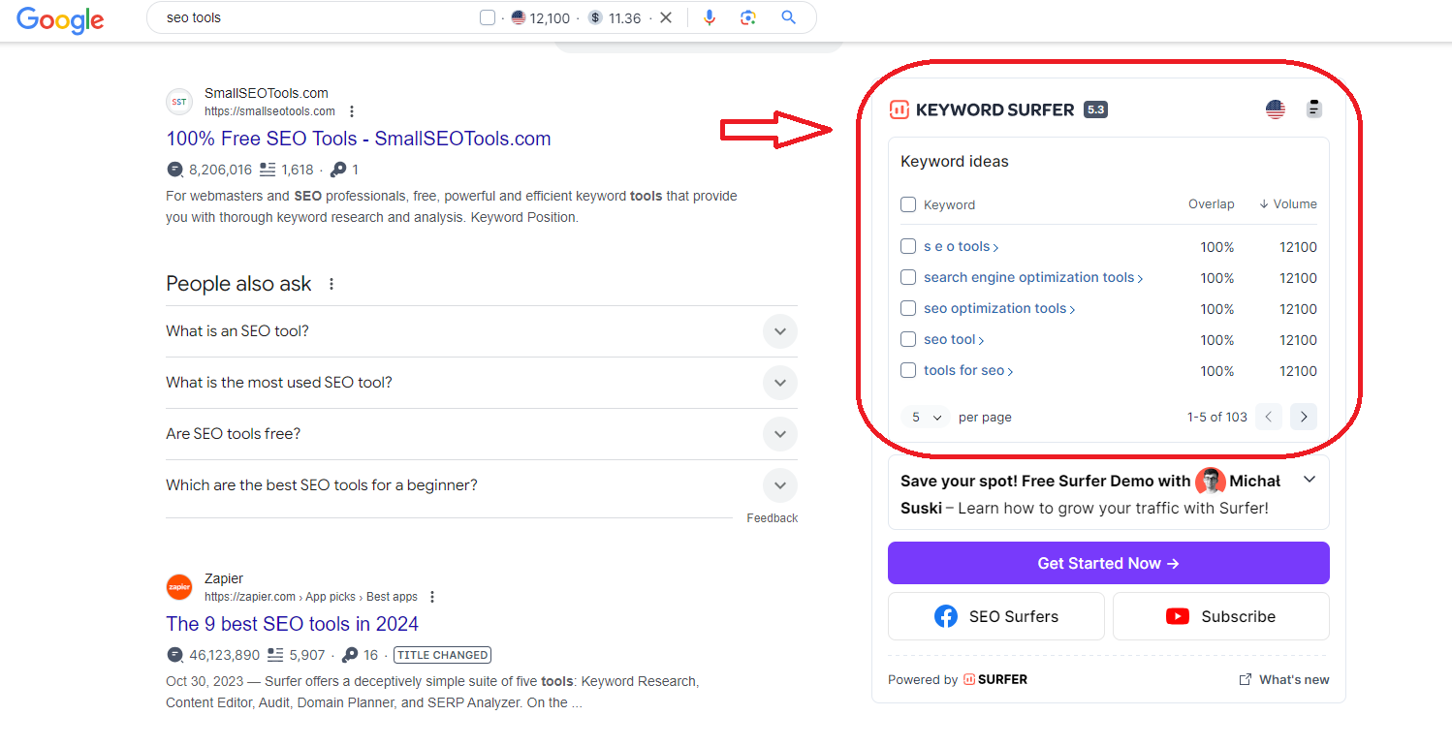The width and height of the screenshot is (1452, 747).
Task: Select the 'tools for seo' checkbox
Action: 908,370
